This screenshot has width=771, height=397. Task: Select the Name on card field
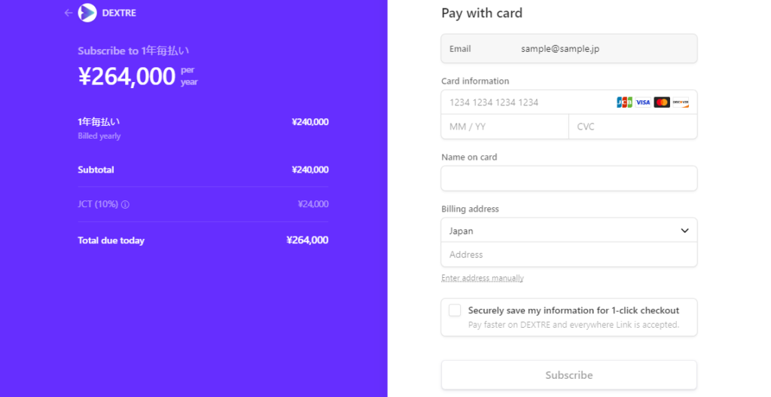tap(568, 179)
